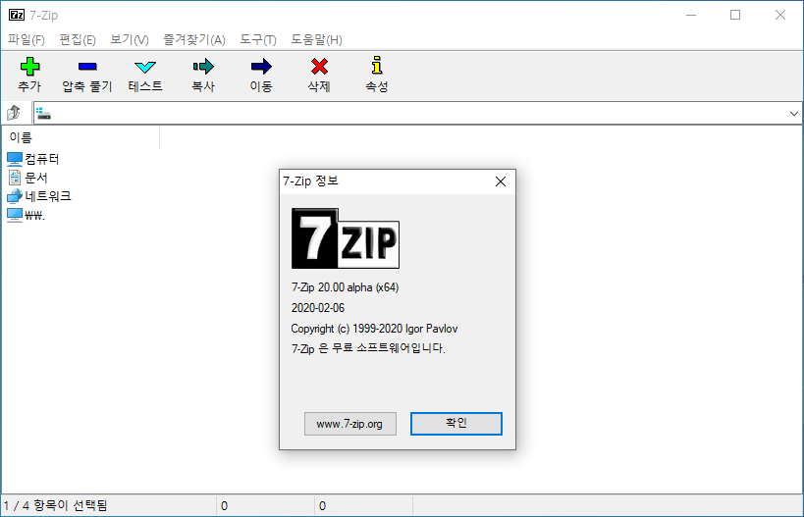Click the date text 2020-02-06
The width and height of the screenshot is (804, 517).
[318, 308]
